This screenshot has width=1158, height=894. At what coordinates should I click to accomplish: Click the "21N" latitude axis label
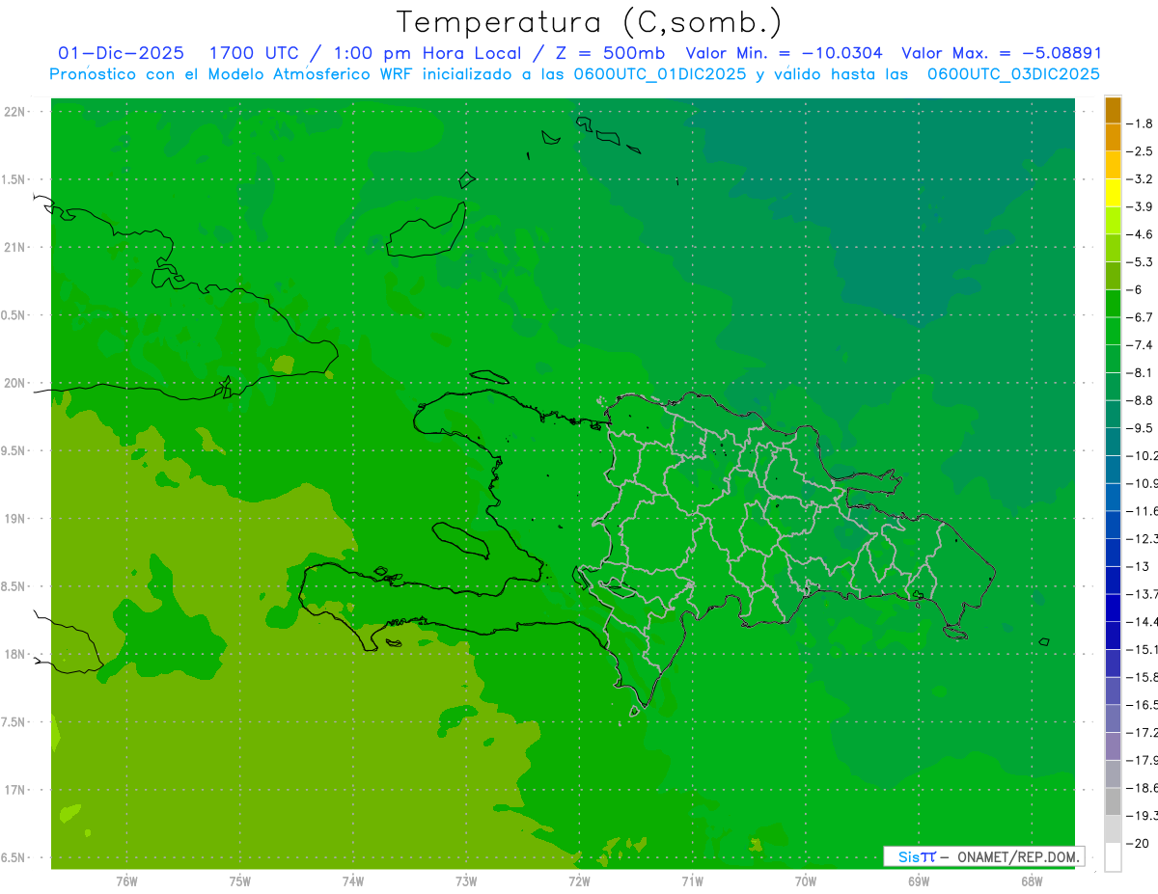tap(16, 248)
